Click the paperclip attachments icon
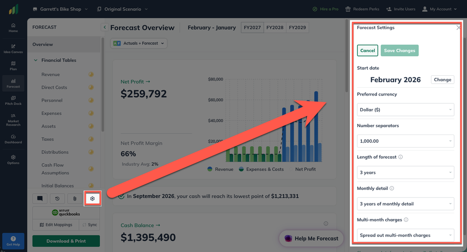467x252 pixels. pyautogui.click(x=75, y=199)
